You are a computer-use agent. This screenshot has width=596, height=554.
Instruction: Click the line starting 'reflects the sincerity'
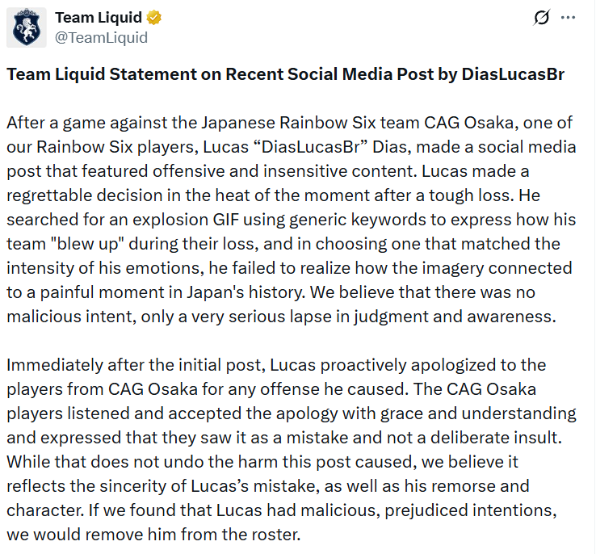(268, 486)
